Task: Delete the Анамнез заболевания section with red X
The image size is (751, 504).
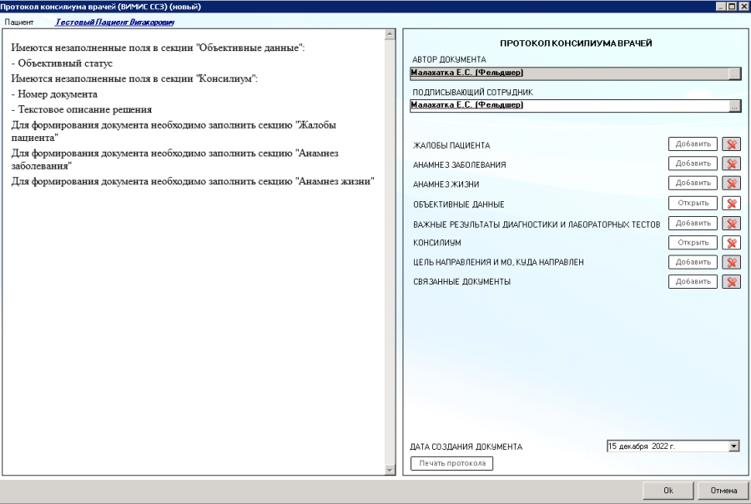Action: (731, 164)
